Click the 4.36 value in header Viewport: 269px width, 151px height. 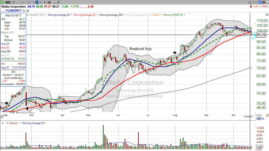[x=91, y=6]
